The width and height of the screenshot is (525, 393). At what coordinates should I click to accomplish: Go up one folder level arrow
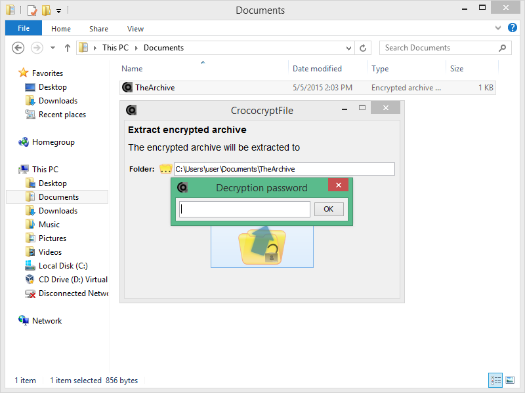point(67,48)
